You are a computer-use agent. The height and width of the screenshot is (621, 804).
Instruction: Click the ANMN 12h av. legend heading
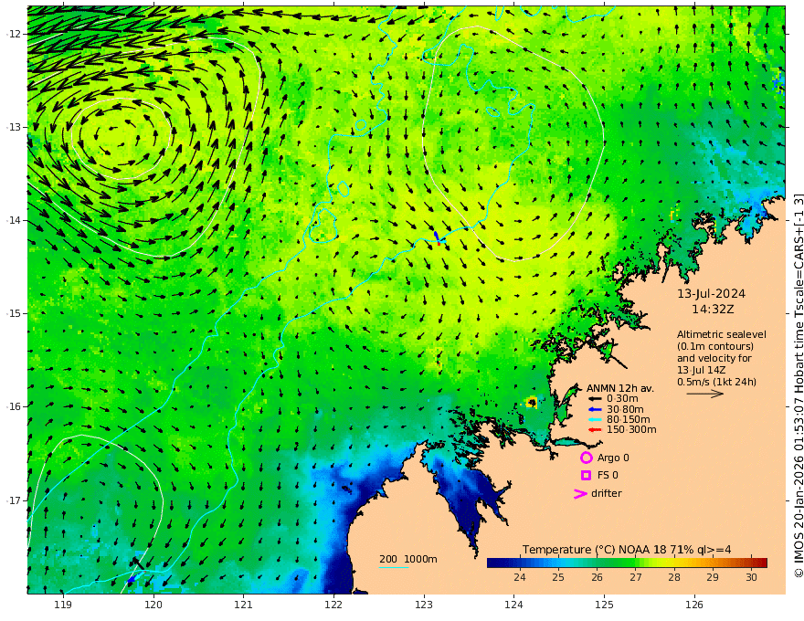[620, 388]
